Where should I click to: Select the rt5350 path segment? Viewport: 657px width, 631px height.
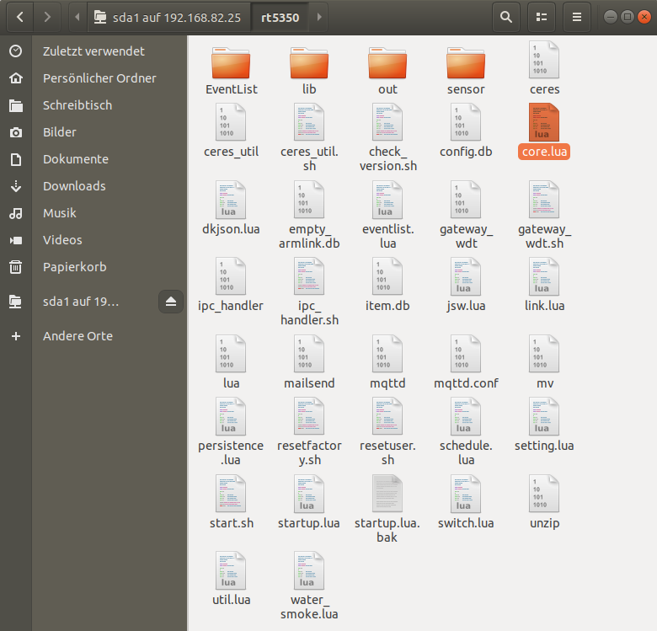coord(278,17)
